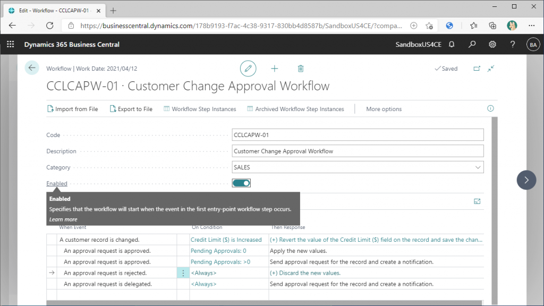Open <Always> condition for delegated request
Image resolution: width=544 pixels, height=306 pixels.
pyautogui.click(x=203, y=284)
